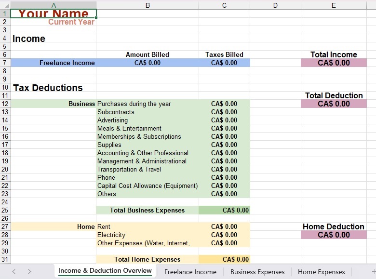Select the Freelance Income amount billed value

[x=148, y=63]
